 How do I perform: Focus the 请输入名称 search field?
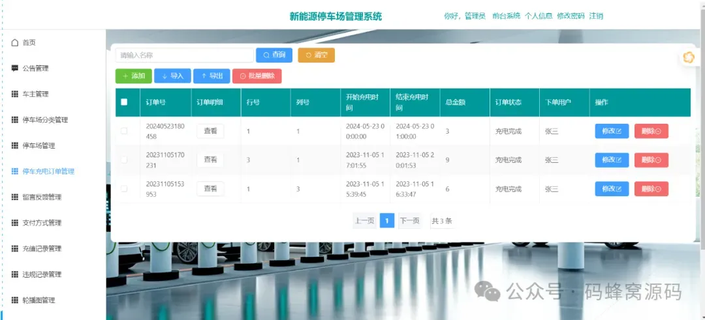tap(184, 55)
